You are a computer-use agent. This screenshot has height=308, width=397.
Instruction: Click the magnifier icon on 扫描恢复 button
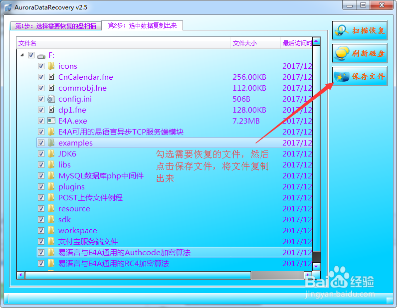click(342, 30)
